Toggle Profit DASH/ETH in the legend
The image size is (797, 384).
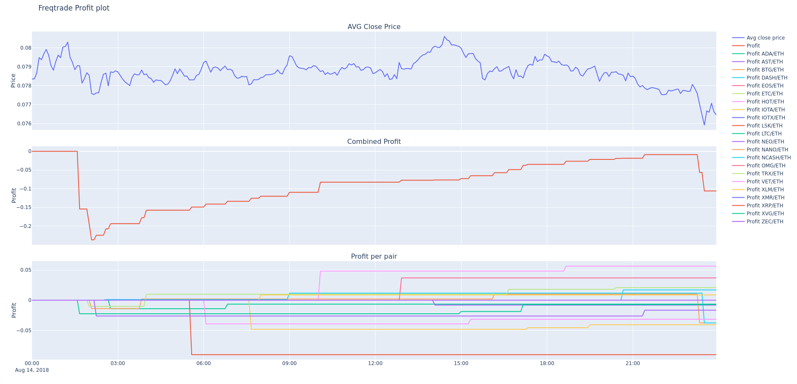point(767,78)
